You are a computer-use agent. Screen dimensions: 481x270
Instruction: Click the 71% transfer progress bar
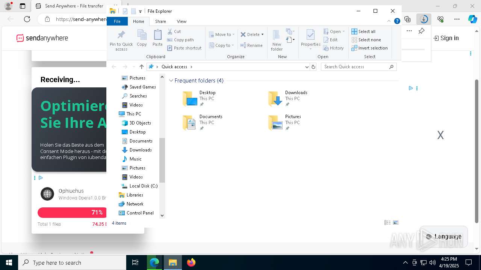pos(72,213)
